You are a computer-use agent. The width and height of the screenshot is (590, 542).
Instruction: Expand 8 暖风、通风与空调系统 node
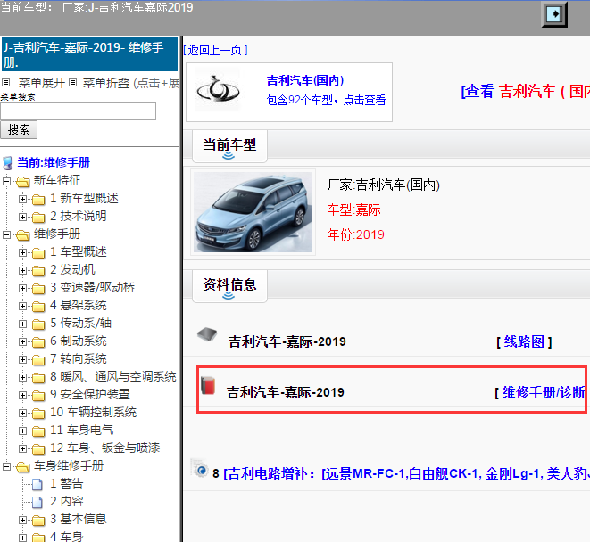[22, 377]
